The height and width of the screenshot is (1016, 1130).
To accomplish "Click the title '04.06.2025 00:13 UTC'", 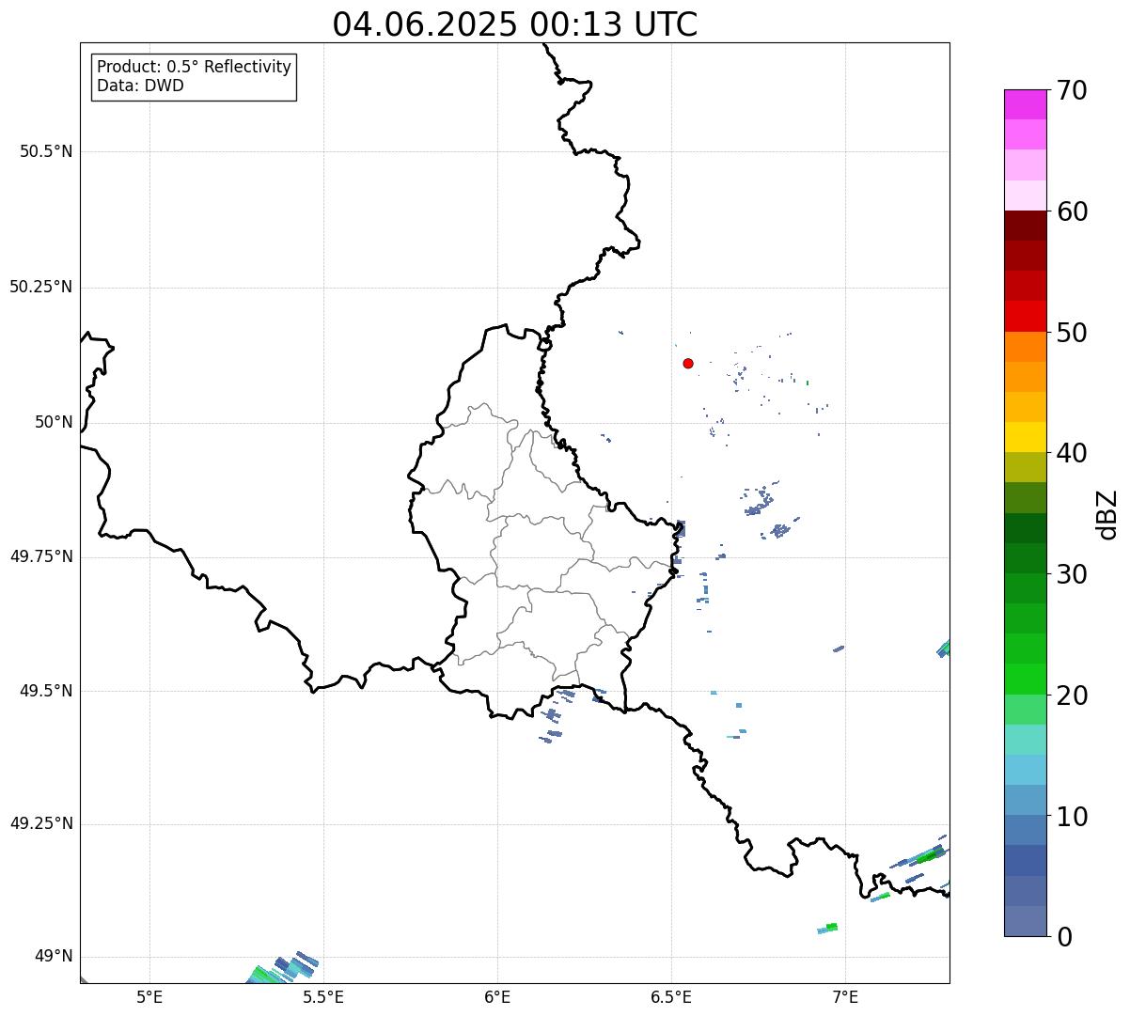I will pyautogui.click(x=515, y=24).
